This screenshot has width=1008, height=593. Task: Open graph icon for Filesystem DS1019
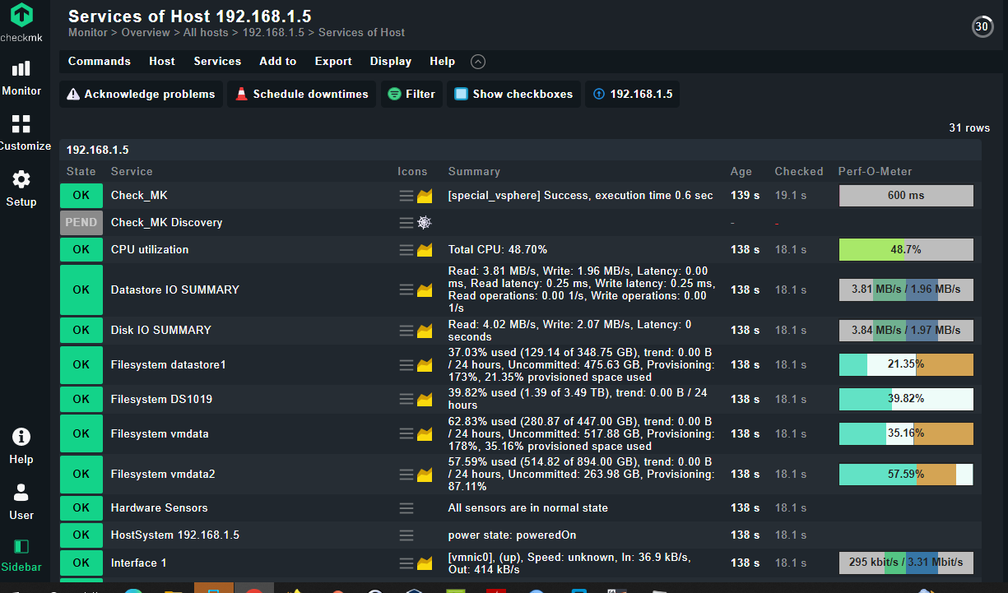click(x=425, y=400)
